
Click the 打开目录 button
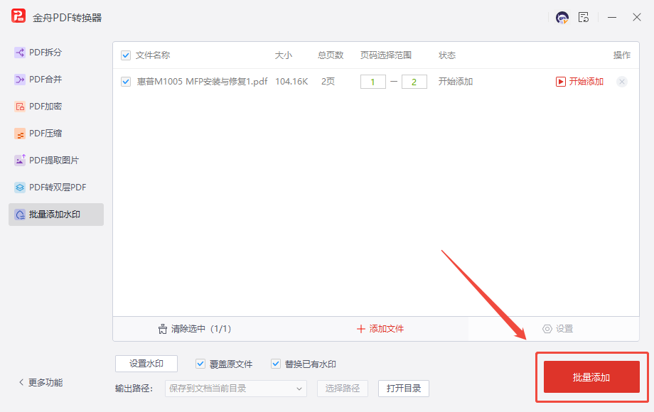pyautogui.click(x=403, y=389)
